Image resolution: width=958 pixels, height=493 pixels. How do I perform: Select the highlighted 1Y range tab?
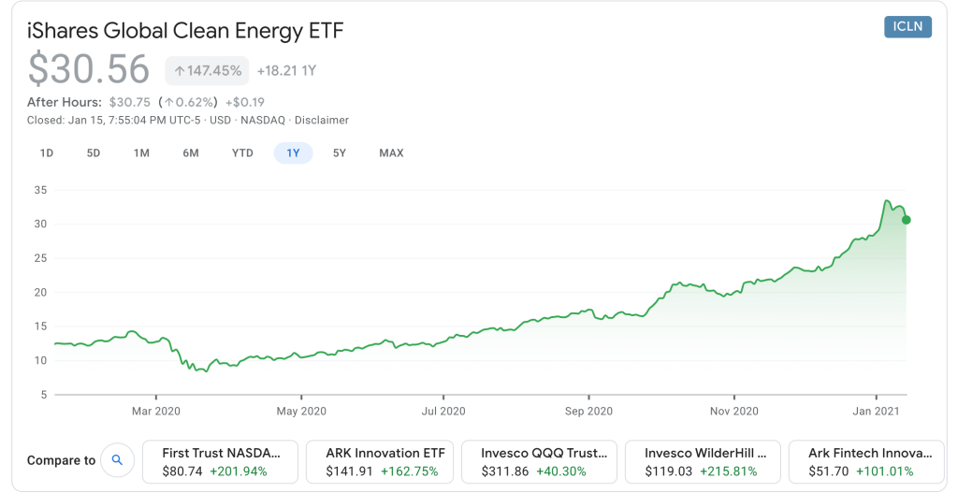point(293,152)
